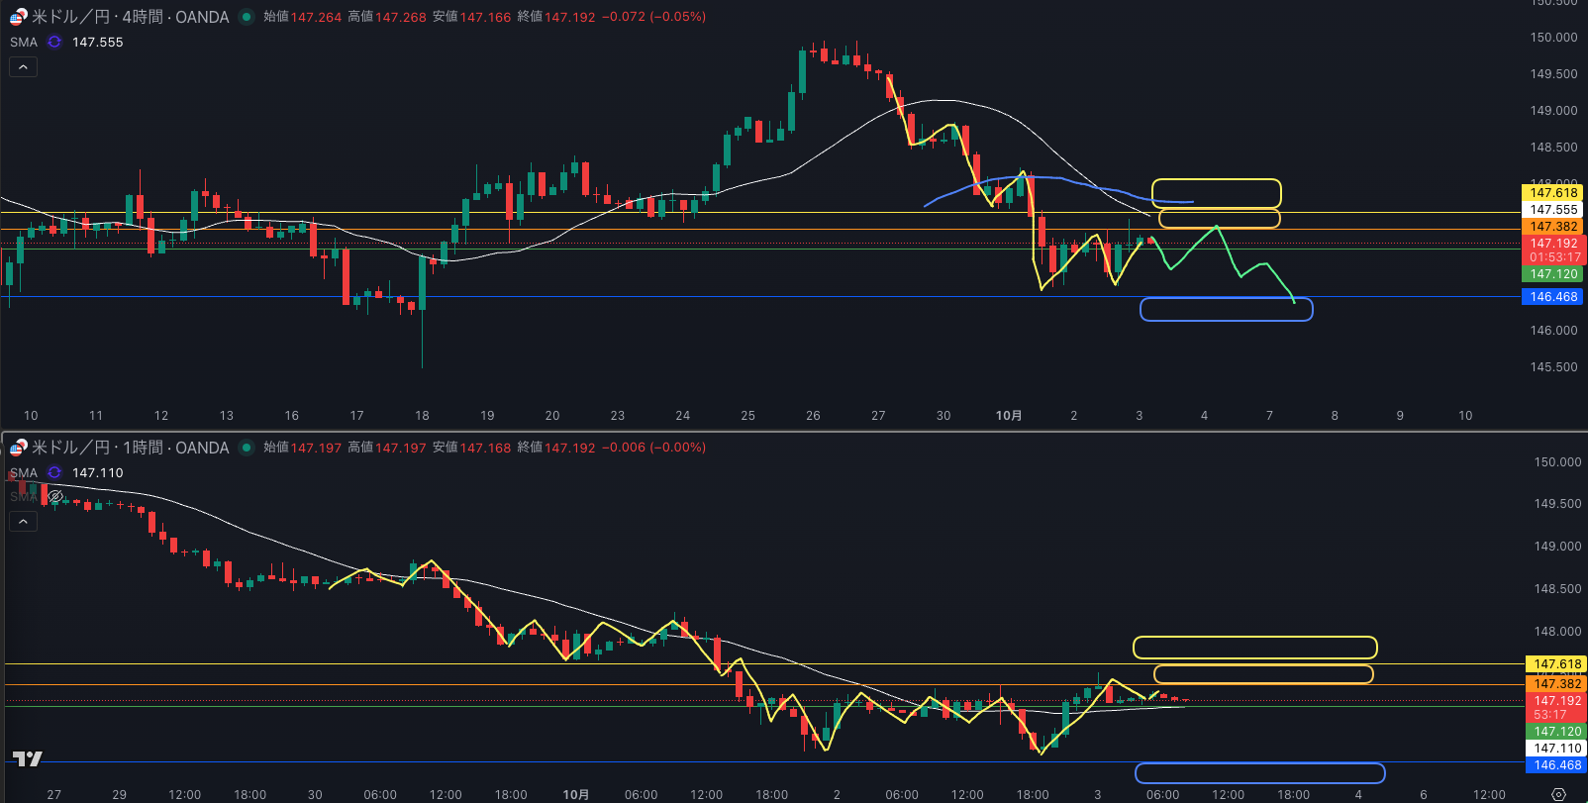Click the orange 147.382 price label on lower chart
This screenshot has height=803, width=1588.
point(1556,684)
